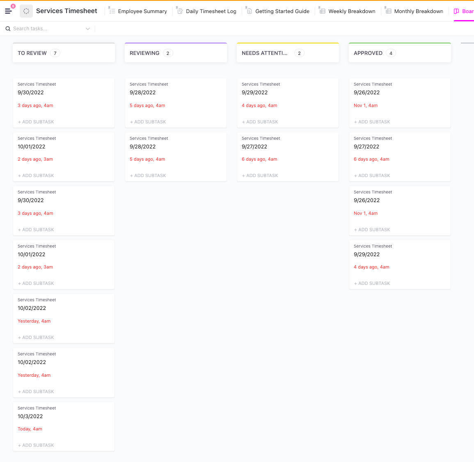474x462 pixels.
Task: Click the Board view icon
Action: (x=456, y=11)
